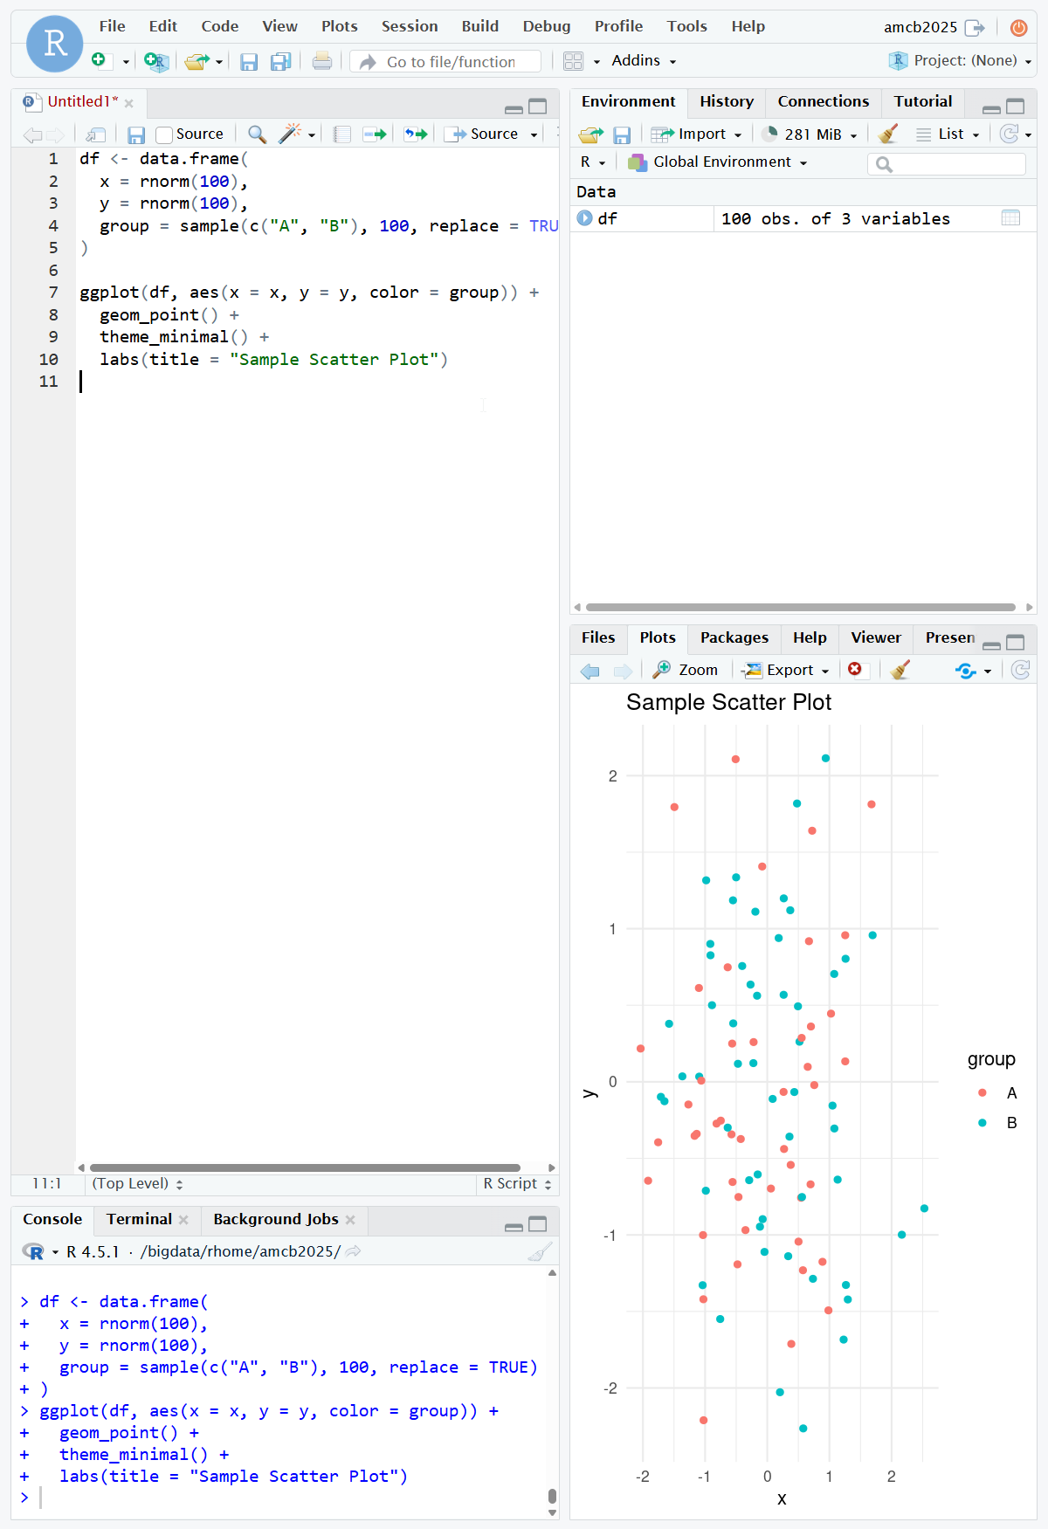Clear Environment objects with the broom icon
1048x1529 pixels.
888,134
